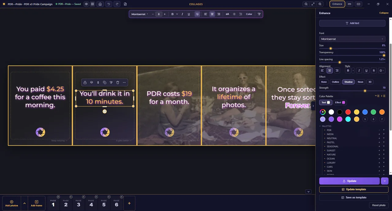Align text center in floating toolbar
392x211 pixels.
point(212,14)
